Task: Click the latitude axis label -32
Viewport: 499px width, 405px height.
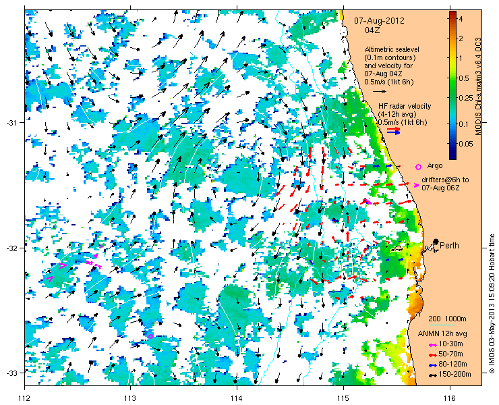Action: click(11, 248)
